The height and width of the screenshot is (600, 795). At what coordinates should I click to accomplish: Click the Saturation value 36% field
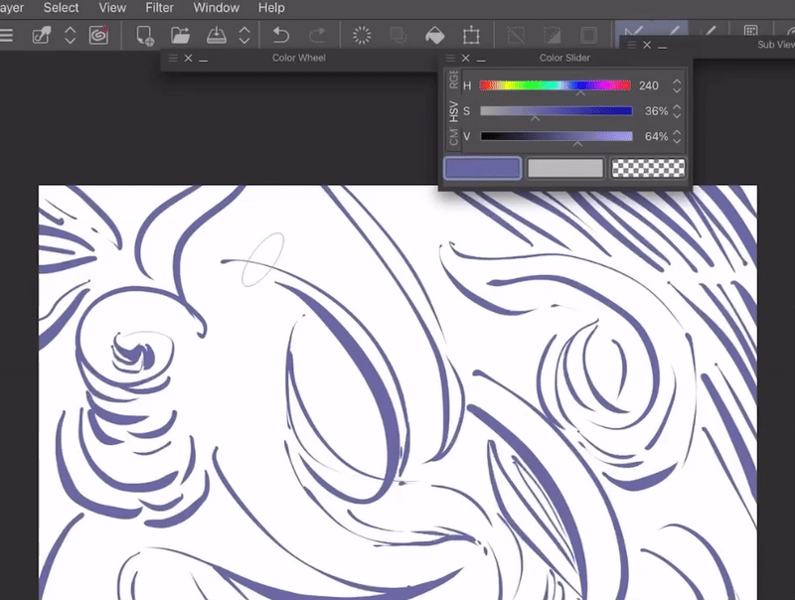pos(656,111)
